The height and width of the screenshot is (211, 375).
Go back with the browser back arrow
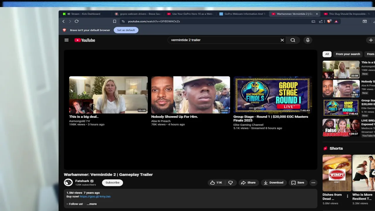pyautogui.click(x=63, y=21)
